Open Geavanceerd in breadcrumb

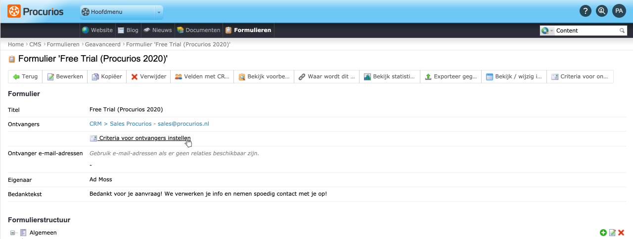coord(103,44)
